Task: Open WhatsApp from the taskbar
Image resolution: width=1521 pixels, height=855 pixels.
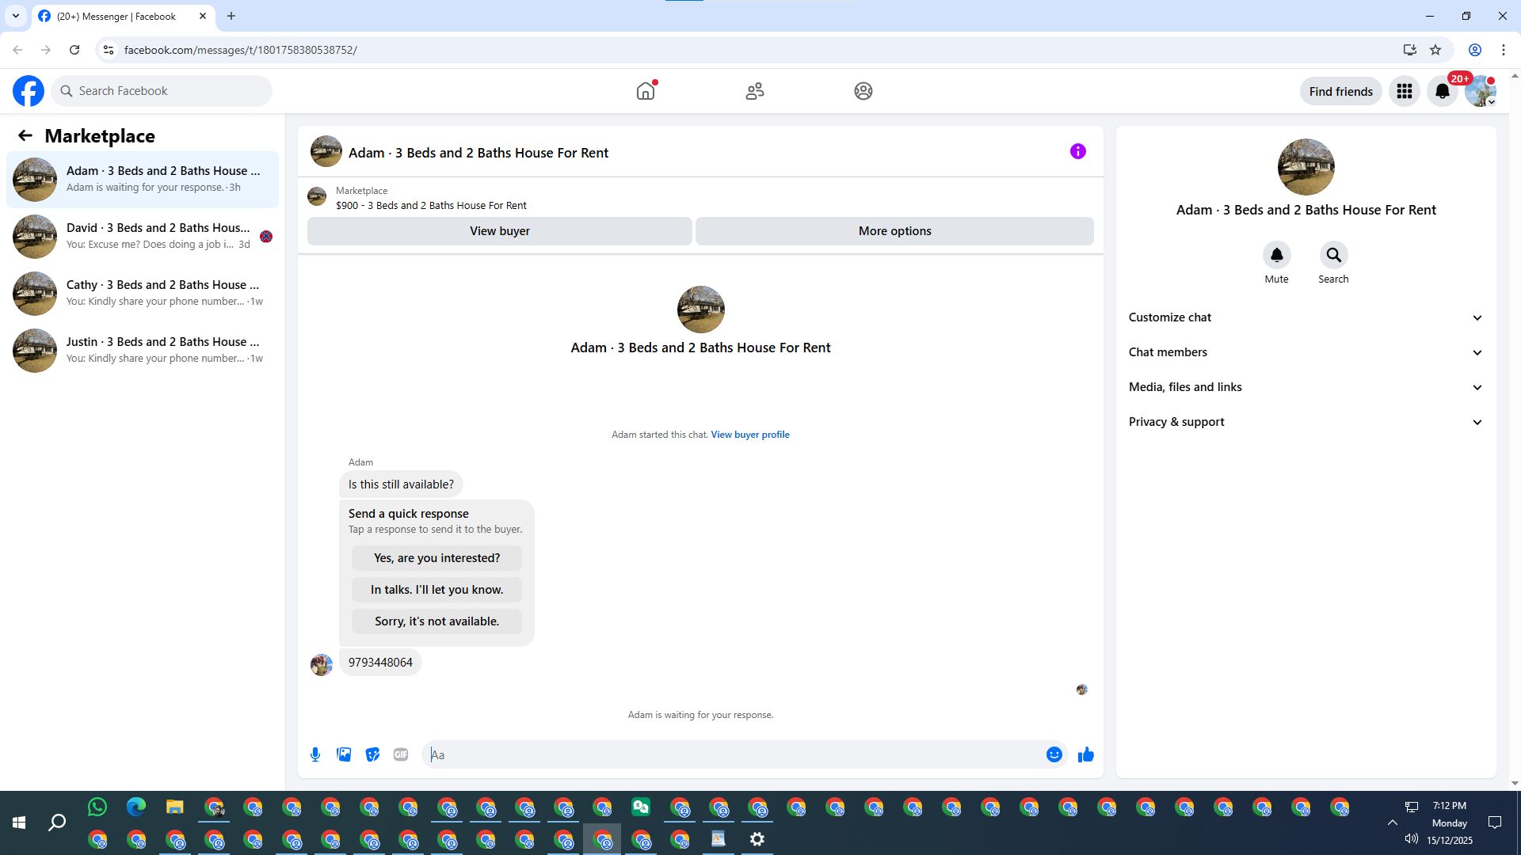Action: pyautogui.click(x=97, y=807)
